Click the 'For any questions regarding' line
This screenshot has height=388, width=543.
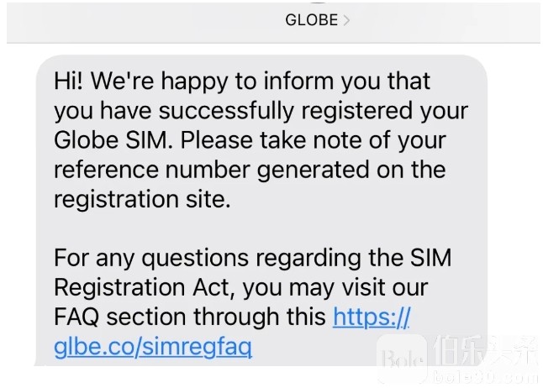[x=253, y=258]
